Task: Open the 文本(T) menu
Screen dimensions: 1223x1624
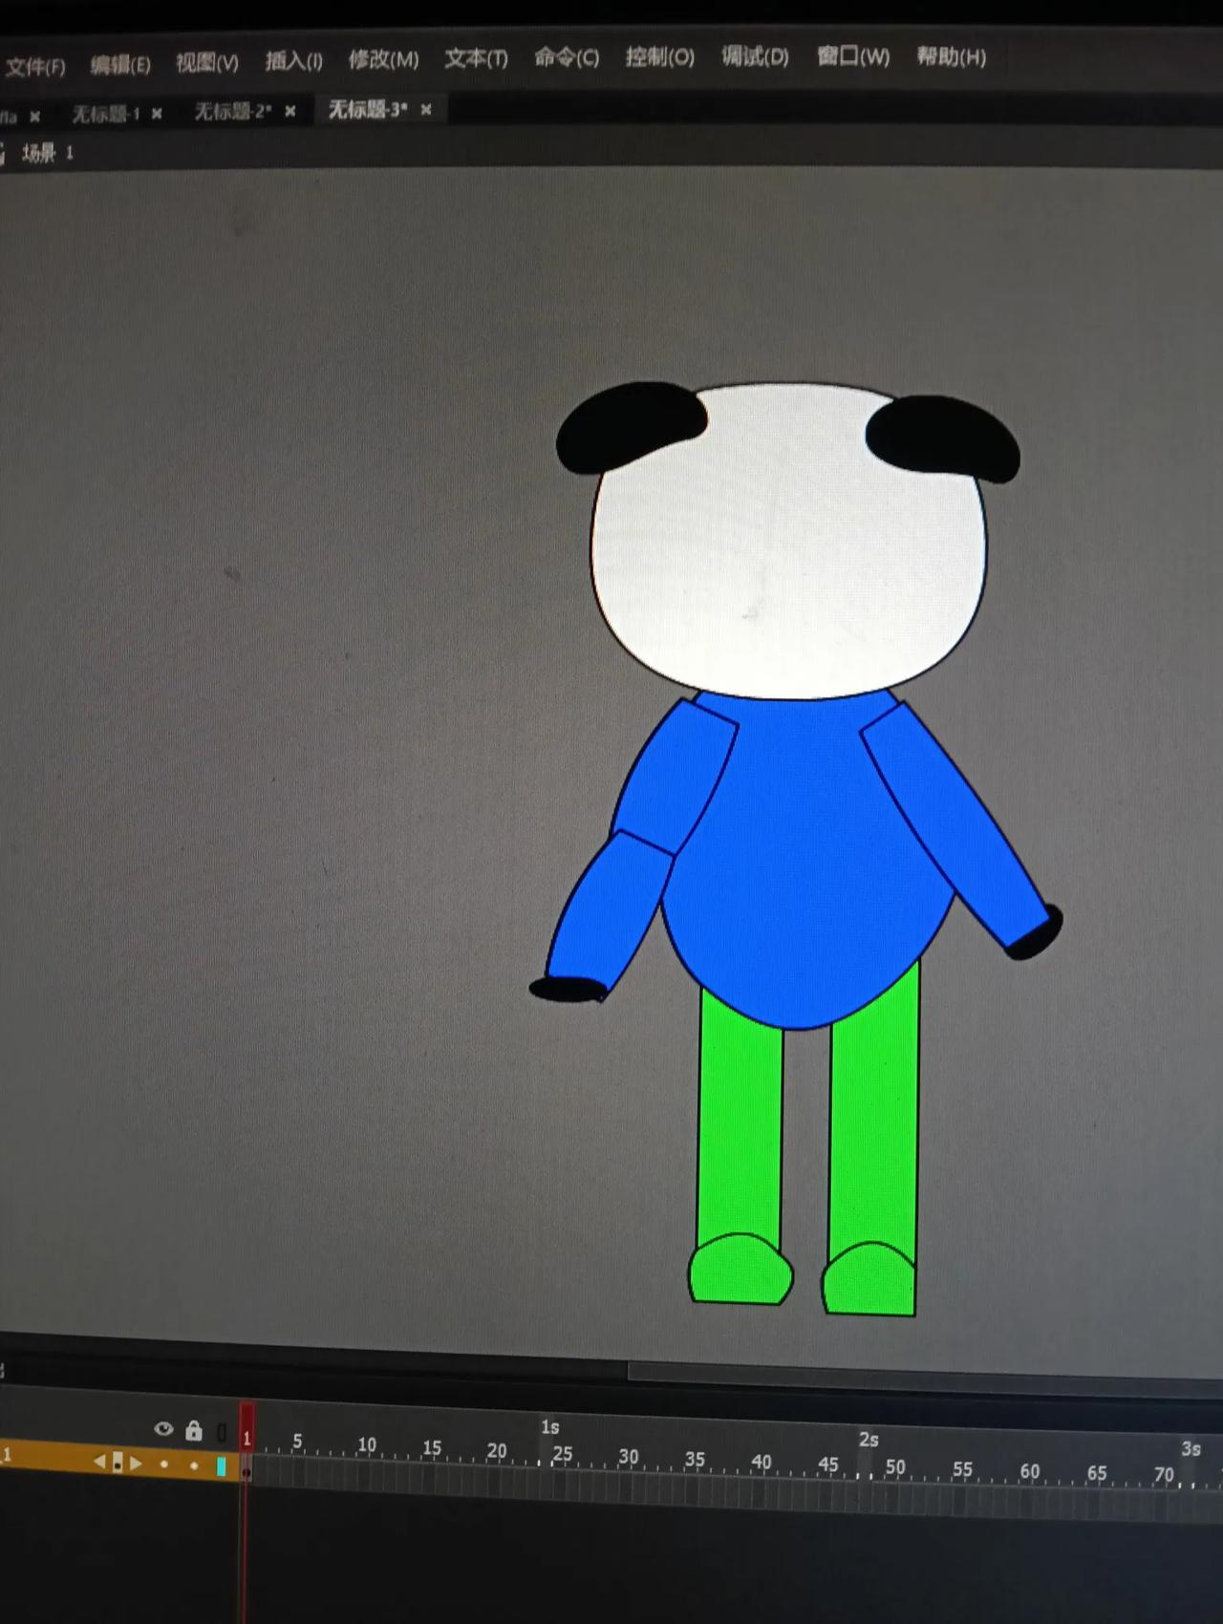Action: [476, 58]
